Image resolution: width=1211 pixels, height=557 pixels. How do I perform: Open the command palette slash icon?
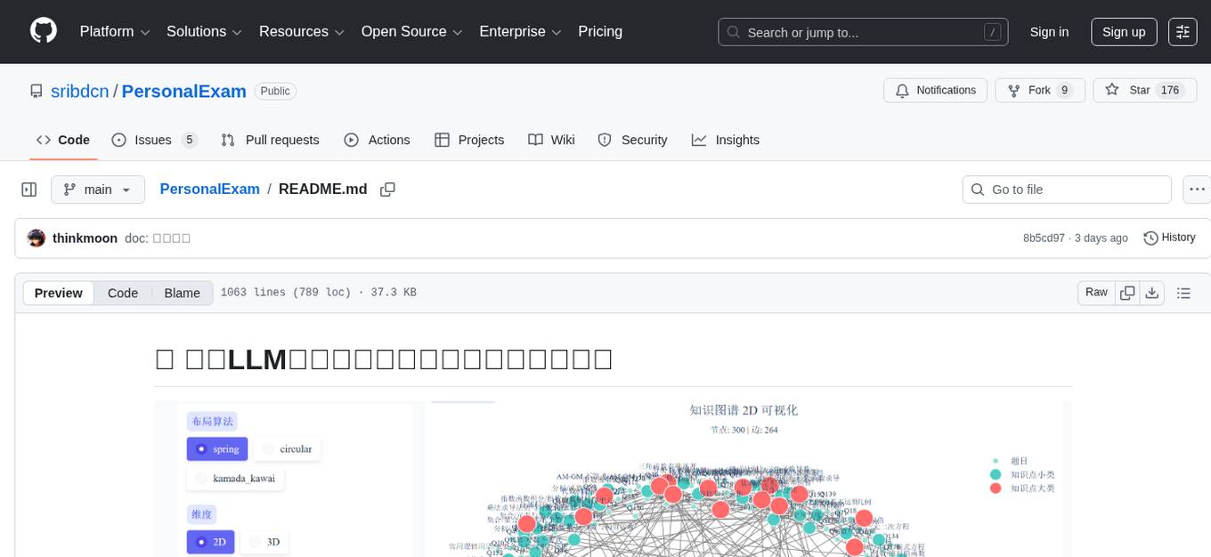(x=992, y=31)
